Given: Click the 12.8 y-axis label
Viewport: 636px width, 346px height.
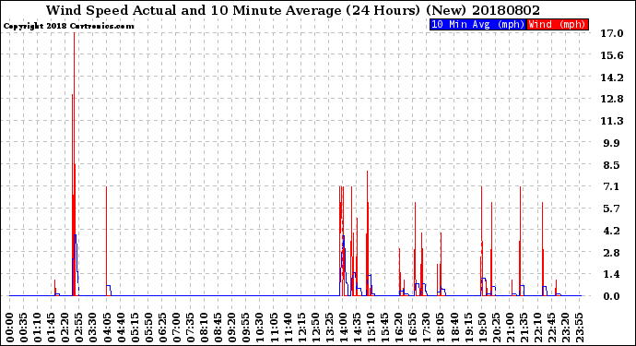Looking at the screenshot, I should click(612, 99).
